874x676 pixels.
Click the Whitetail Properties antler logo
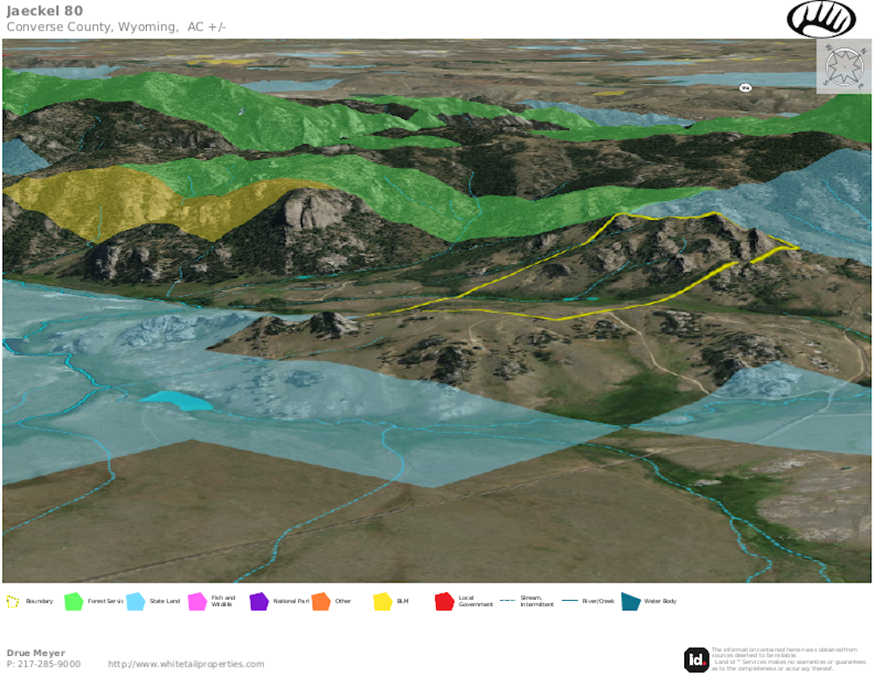tap(822, 18)
